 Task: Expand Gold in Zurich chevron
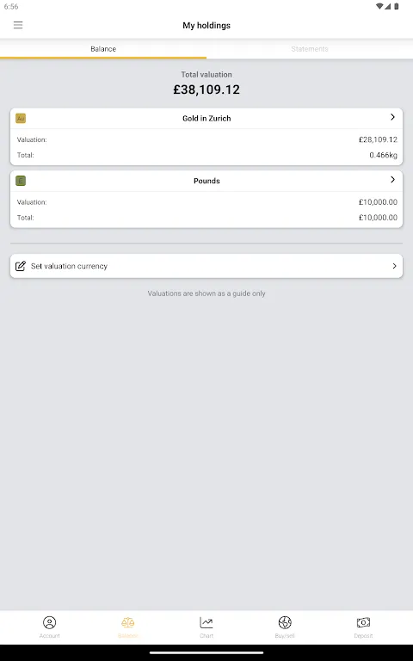pyautogui.click(x=392, y=117)
